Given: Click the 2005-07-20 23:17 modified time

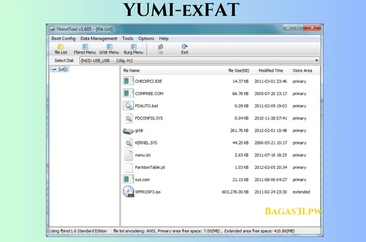Looking at the screenshot, I should [270, 94].
